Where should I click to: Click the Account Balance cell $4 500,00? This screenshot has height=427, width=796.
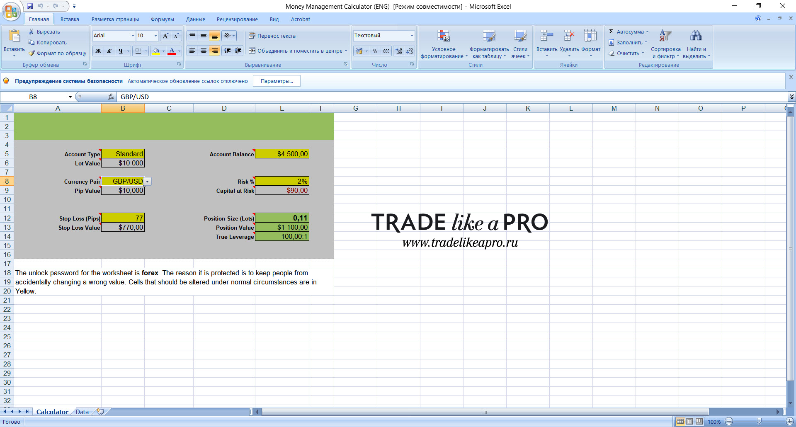pos(282,154)
